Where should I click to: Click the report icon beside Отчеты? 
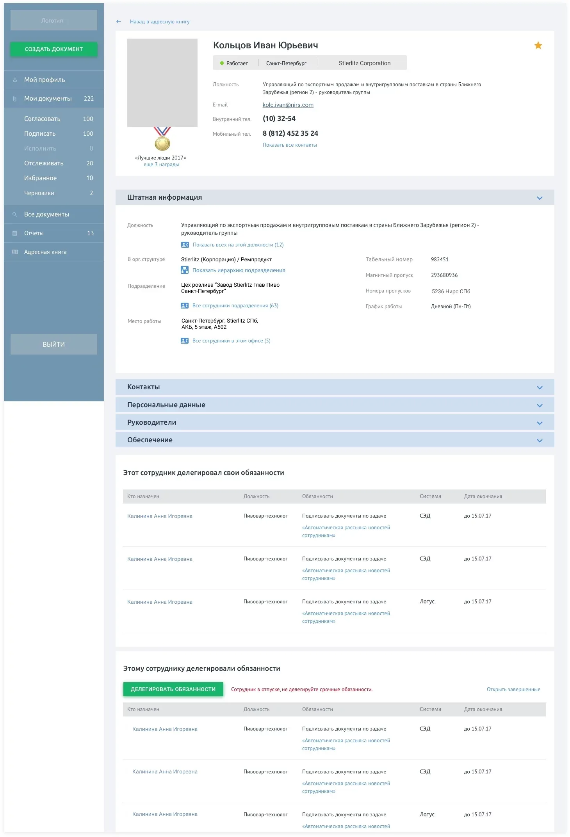pos(15,233)
